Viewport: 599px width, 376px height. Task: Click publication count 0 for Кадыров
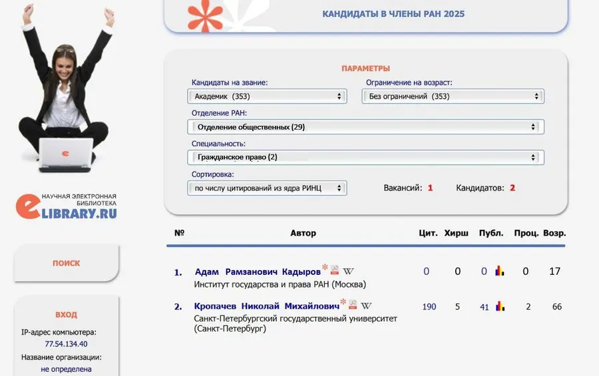click(484, 272)
